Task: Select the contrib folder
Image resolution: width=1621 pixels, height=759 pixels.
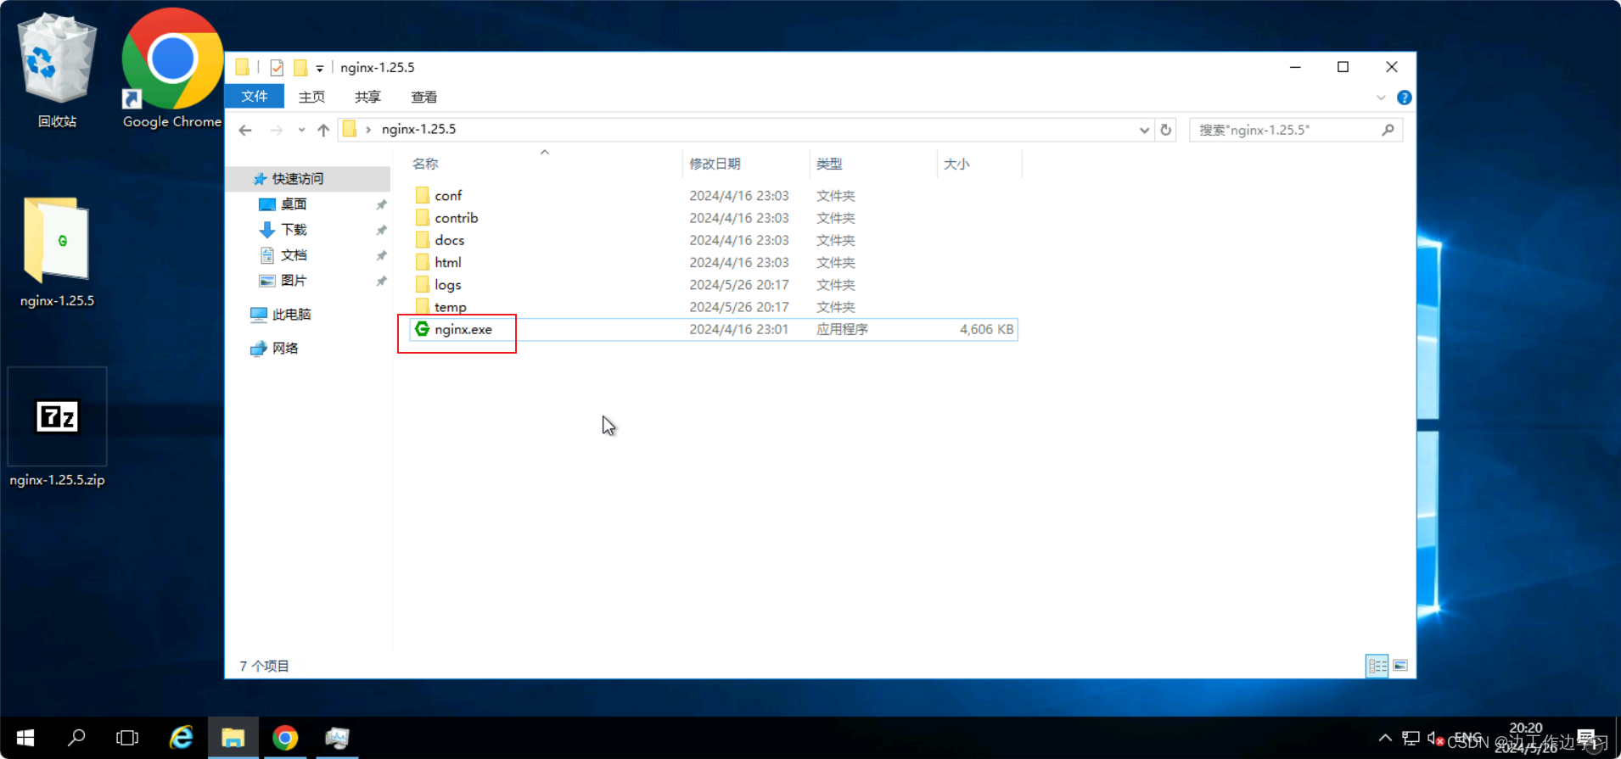Action: pos(456,218)
